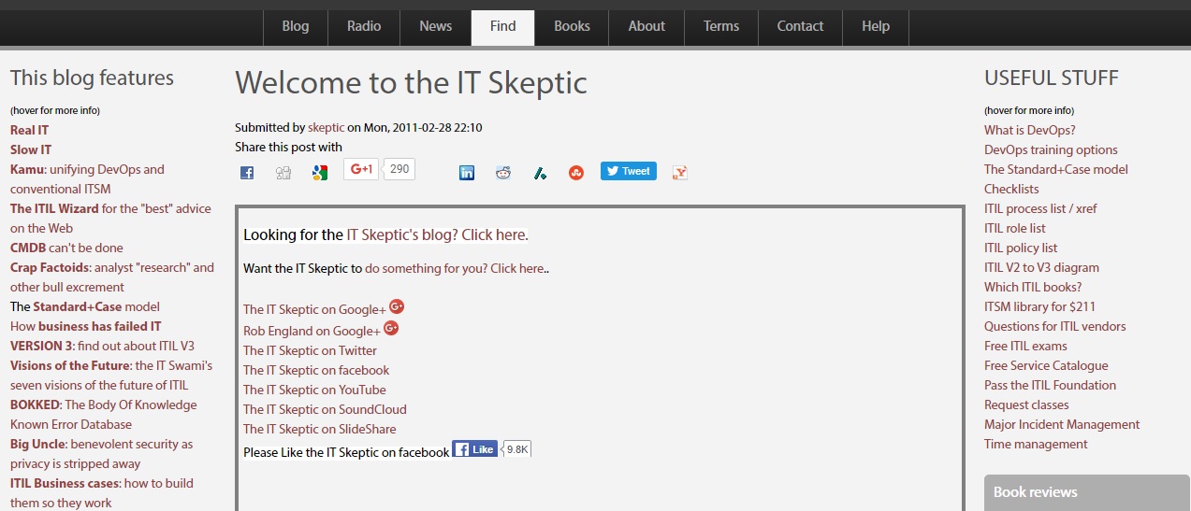Viewport: 1191px width, 511px height.
Task: Follow "IT Skeptic's blog? Click here" link
Action: click(x=436, y=234)
